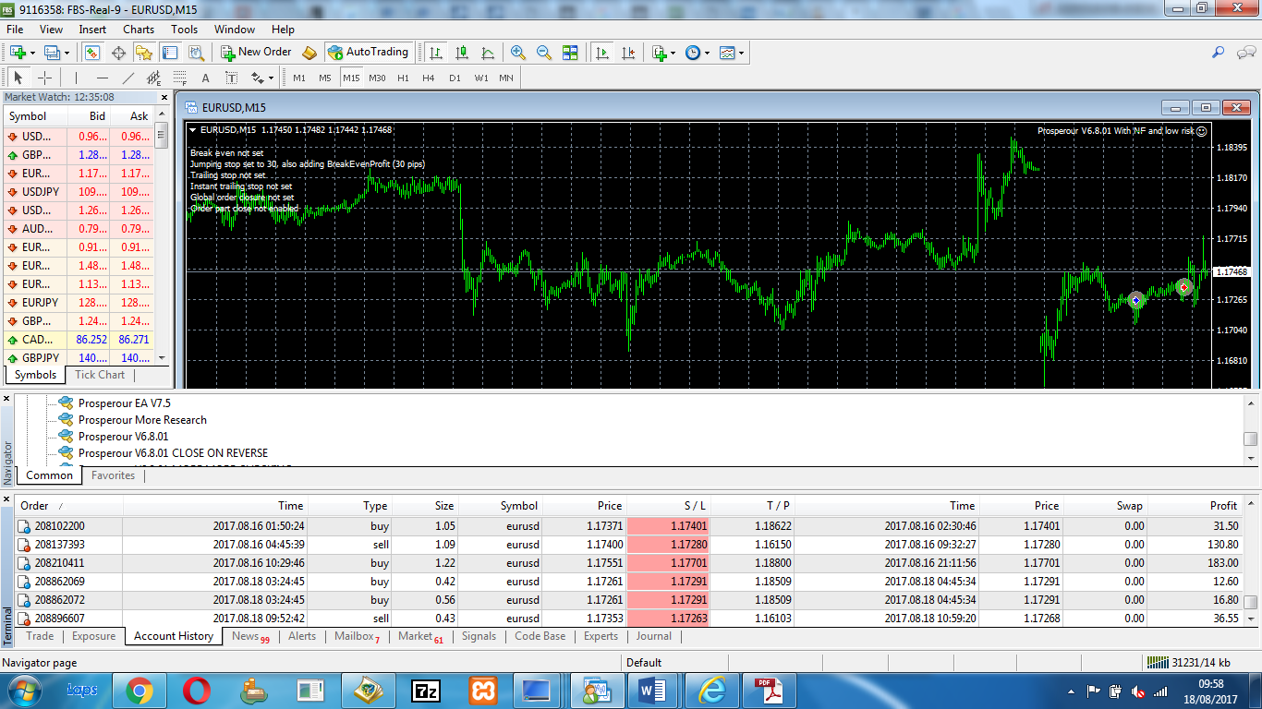Switch to the Trade tab
The width and height of the screenshot is (1262, 709).
click(x=40, y=636)
